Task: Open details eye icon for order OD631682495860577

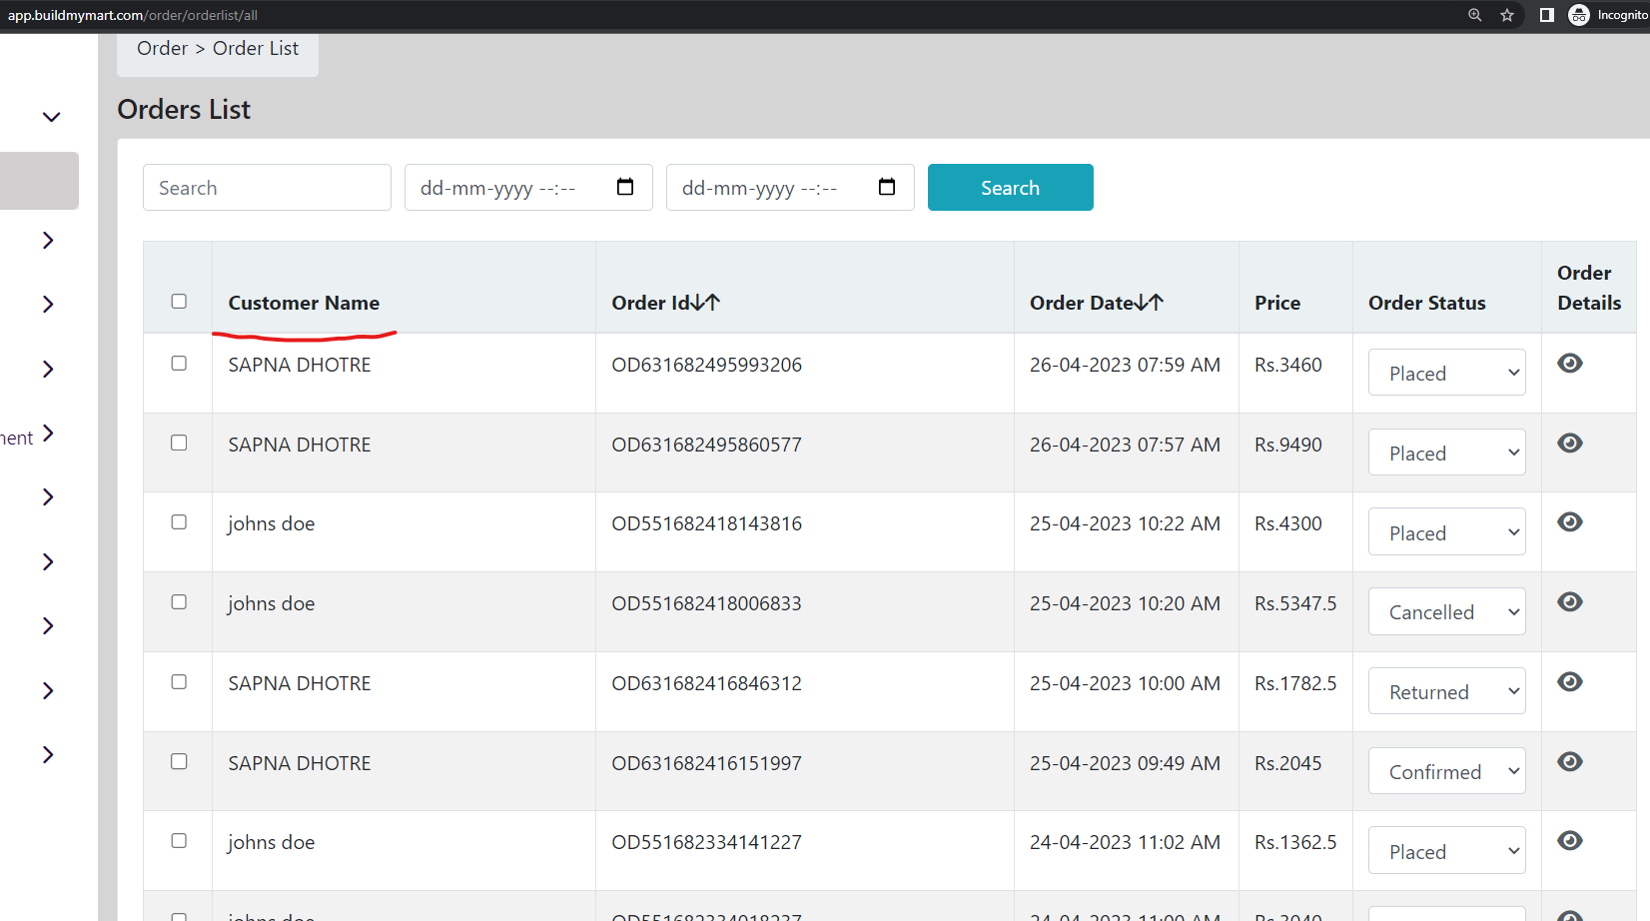Action: click(x=1570, y=443)
